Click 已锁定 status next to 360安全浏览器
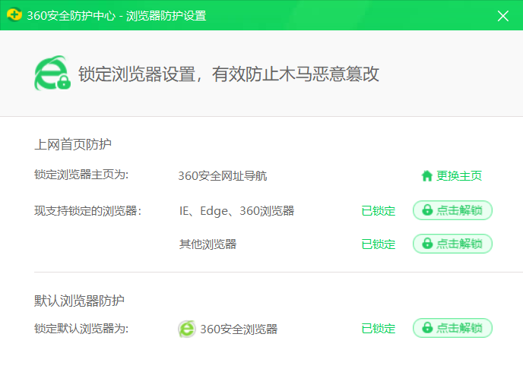The image size is (523, 375). [379, 329]
